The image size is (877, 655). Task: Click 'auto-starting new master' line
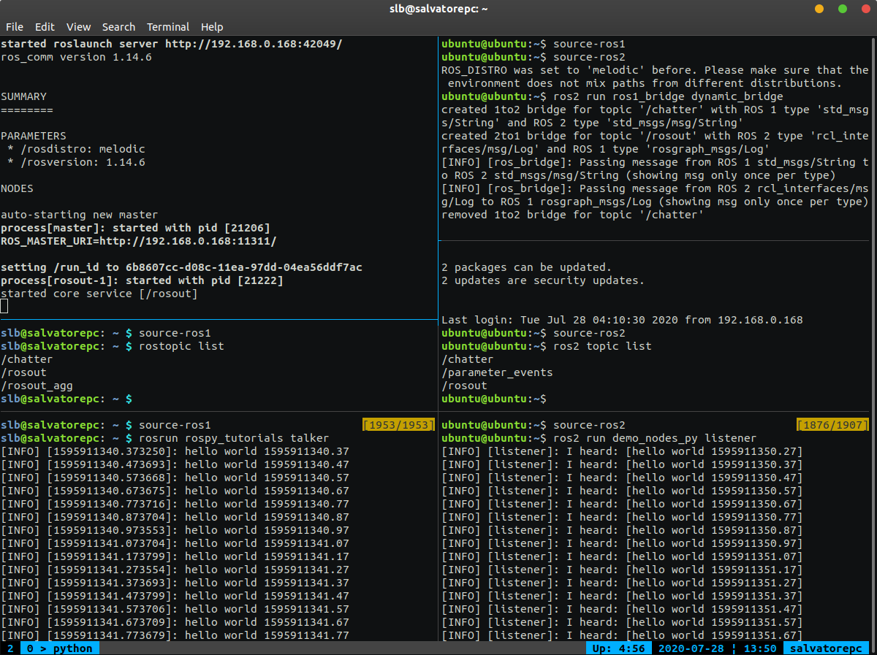pos(79,215)
